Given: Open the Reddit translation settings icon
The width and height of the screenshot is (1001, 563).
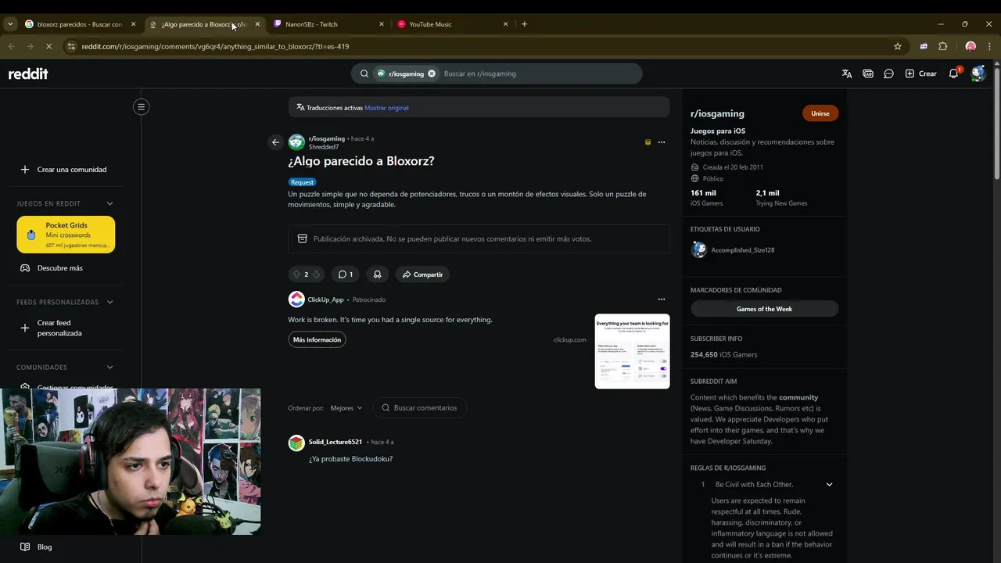Looking at the screenshot, I should coord(847,74).
